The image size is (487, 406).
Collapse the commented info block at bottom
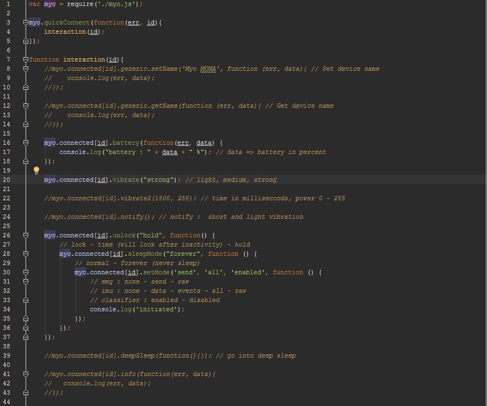[x=26, y=374]
